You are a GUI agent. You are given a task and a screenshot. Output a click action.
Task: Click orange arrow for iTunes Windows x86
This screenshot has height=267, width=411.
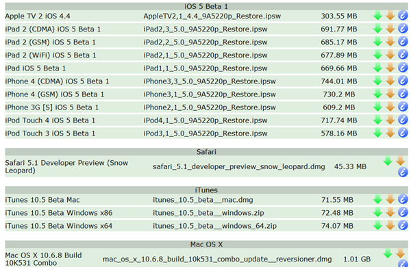[390, 212]
